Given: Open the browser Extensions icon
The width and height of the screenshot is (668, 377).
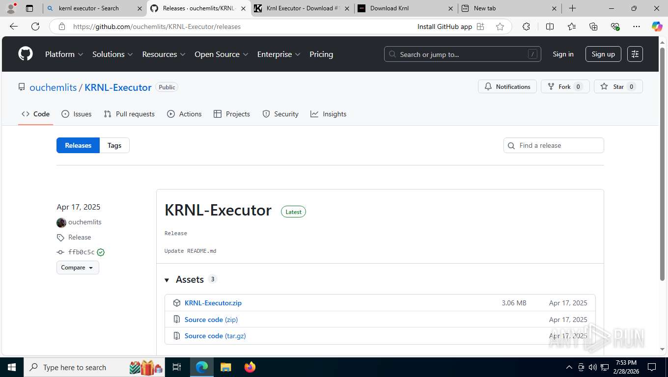Looking at the screenshot, I should pos(526,27).
